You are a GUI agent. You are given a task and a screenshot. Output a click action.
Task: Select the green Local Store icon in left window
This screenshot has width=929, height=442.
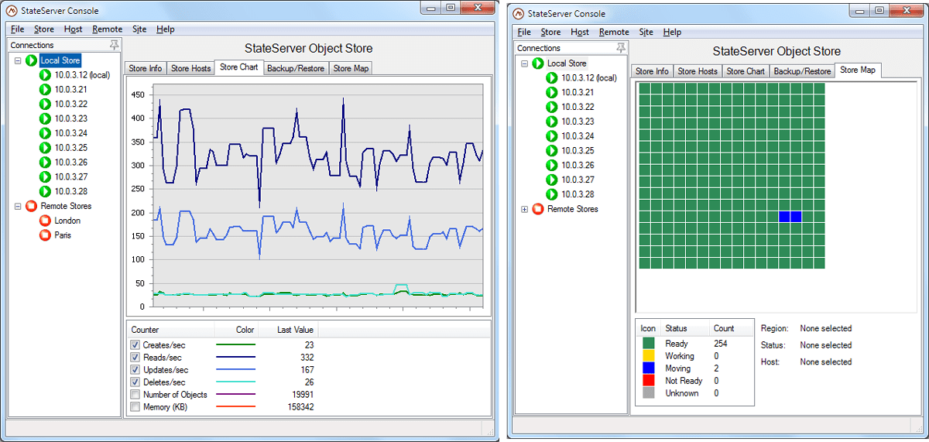click(x=31, y=60)
